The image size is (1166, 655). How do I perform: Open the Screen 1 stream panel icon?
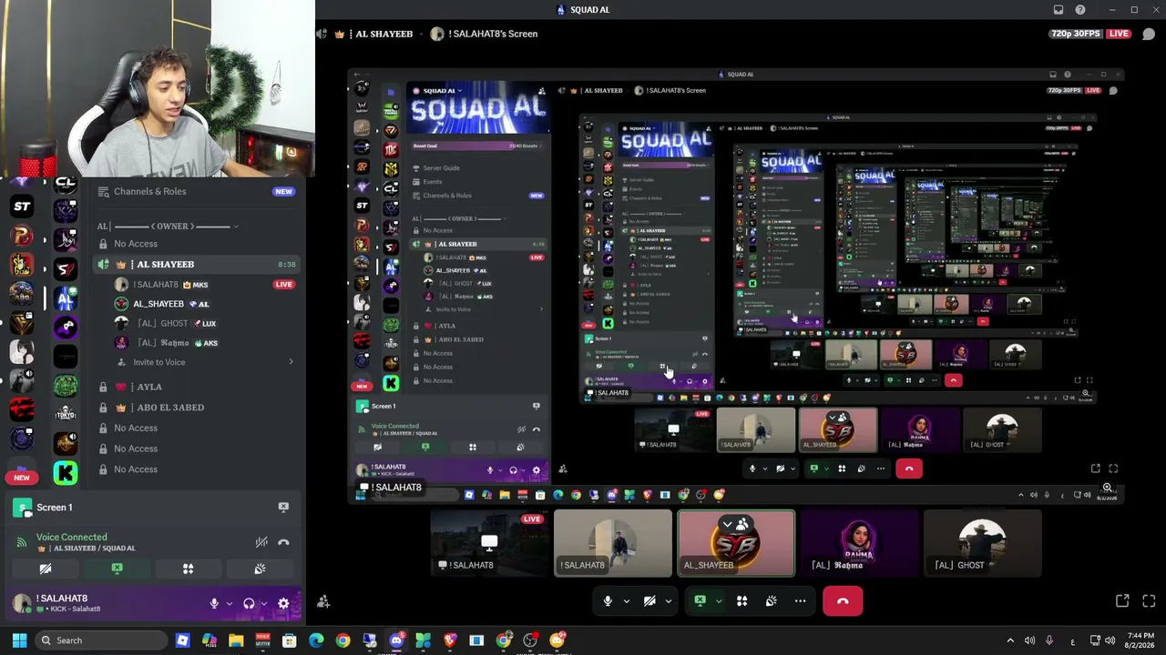[x=22, y=508]
